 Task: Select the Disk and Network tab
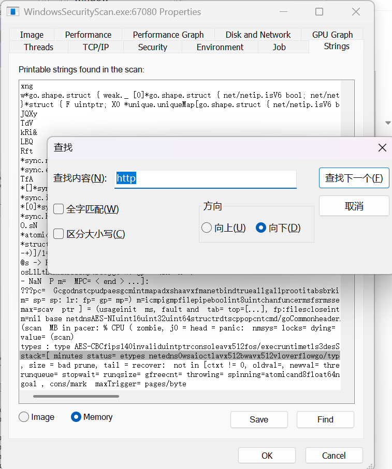click(258, 35)
